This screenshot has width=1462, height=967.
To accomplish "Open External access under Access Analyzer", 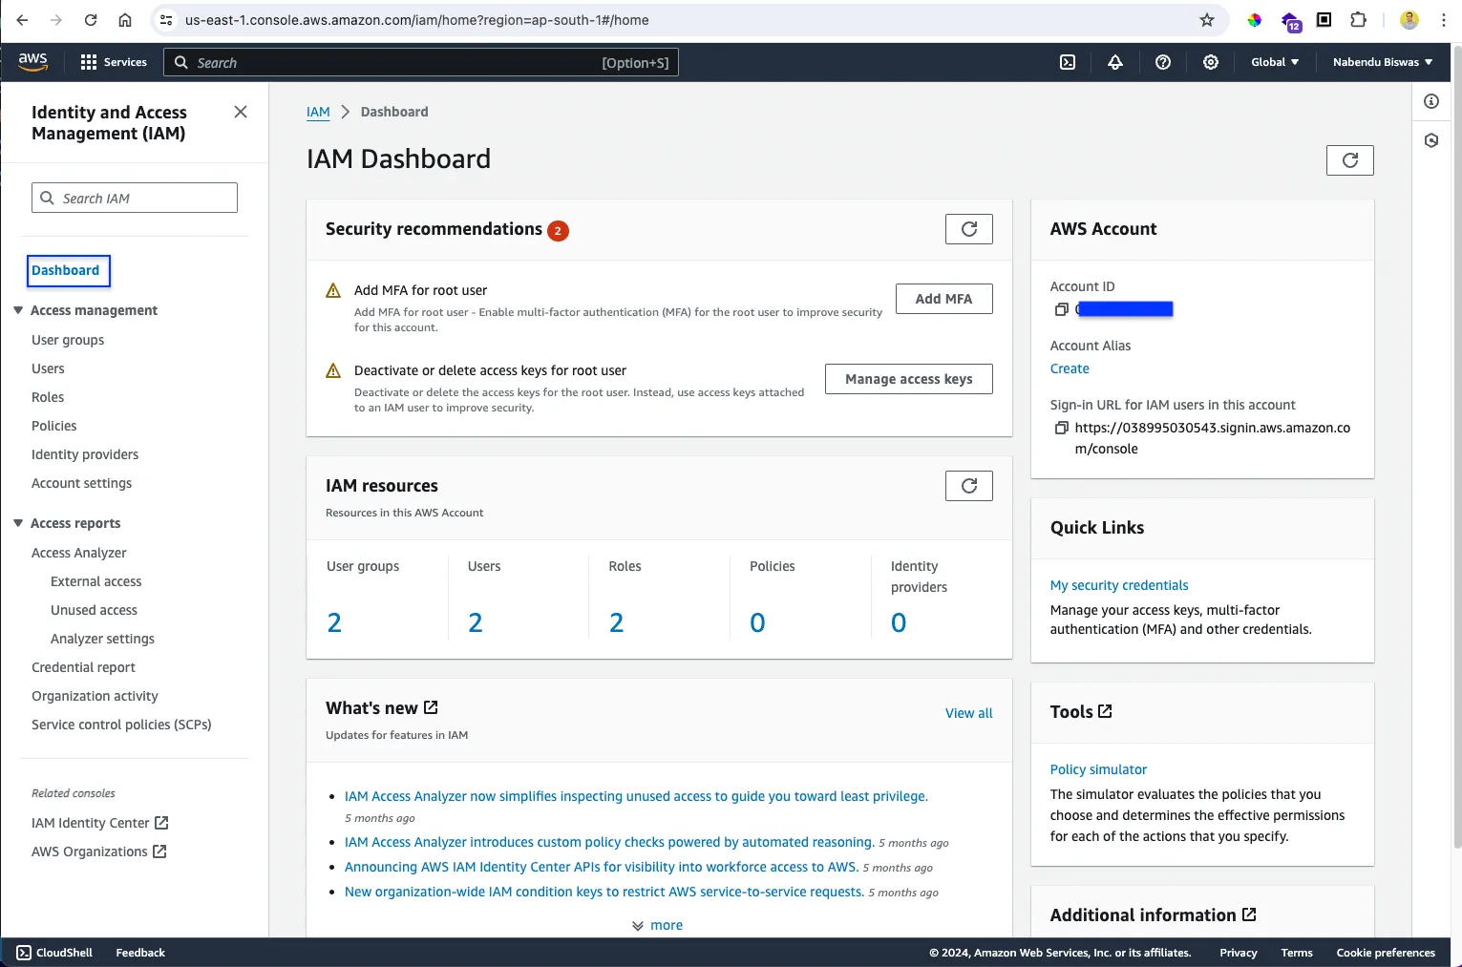I will 96,581.
